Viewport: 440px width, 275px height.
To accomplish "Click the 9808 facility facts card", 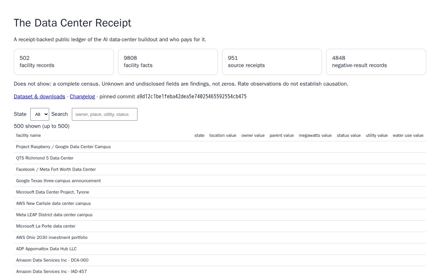I will click(168, 62).
